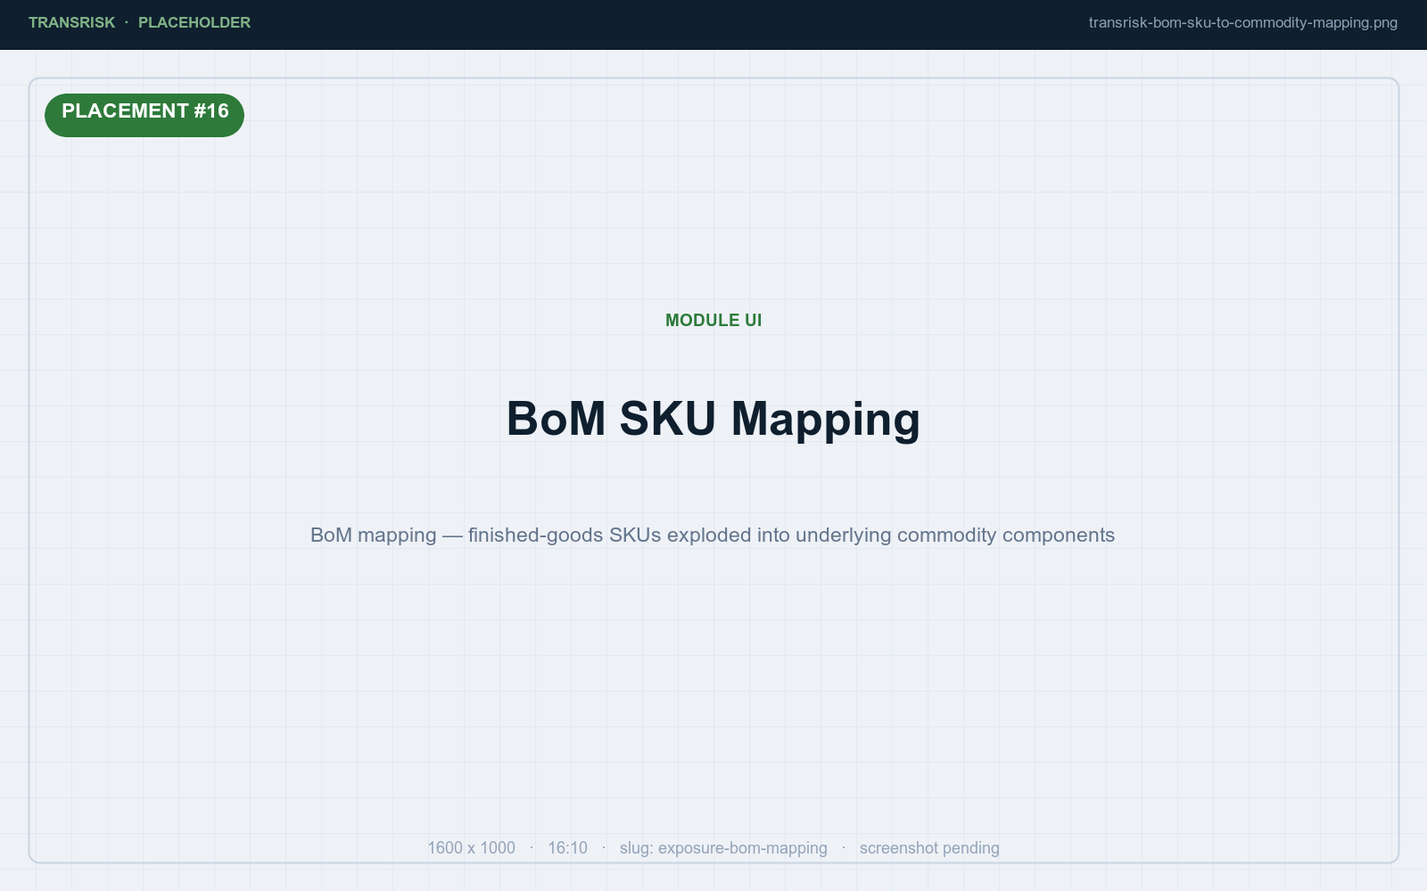Click the MODULE UI label
This screenshot has width=1427, height=891.
point(713,320)
